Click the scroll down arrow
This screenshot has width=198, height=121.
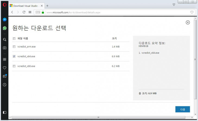[195, 114]
